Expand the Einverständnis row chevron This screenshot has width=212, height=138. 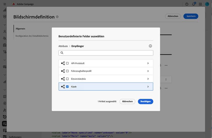[148, 79]
